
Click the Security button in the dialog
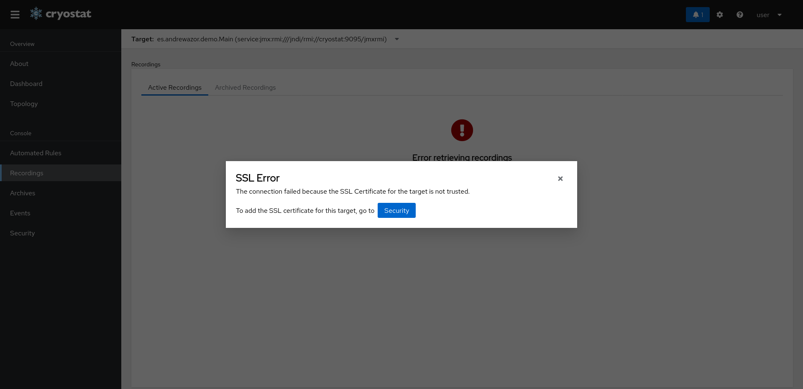[396, 210]
